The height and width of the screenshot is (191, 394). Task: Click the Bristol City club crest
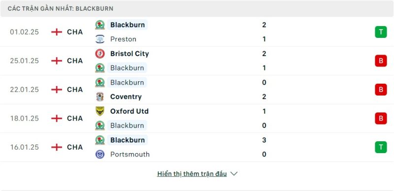pos(100,54)
